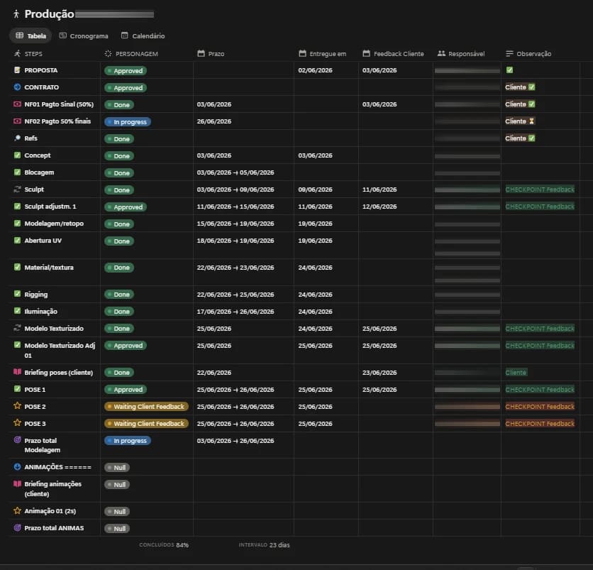Open the PROPOSTA Approved status tag
Image resolution: width=593 pixels, height=570 pixels.
[126, 71]
